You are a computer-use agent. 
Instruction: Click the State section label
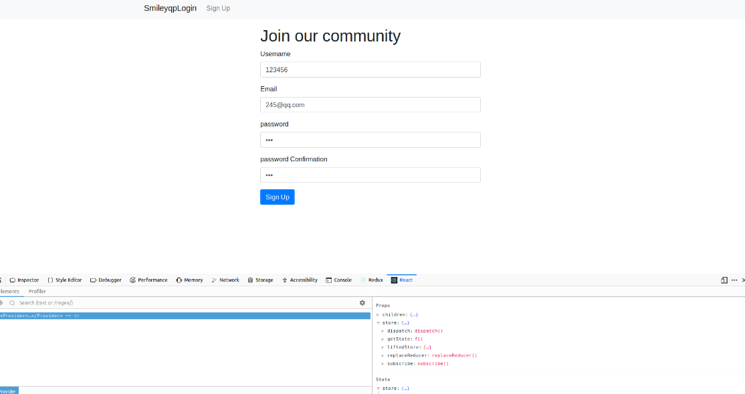[383, 379]
